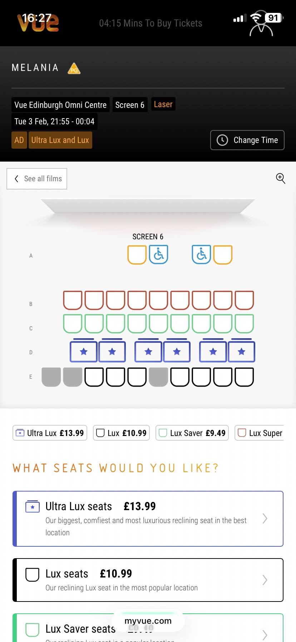Expand the Lux Saver seats option
This screenshot has height=642, width=296.
coord(148,629)
